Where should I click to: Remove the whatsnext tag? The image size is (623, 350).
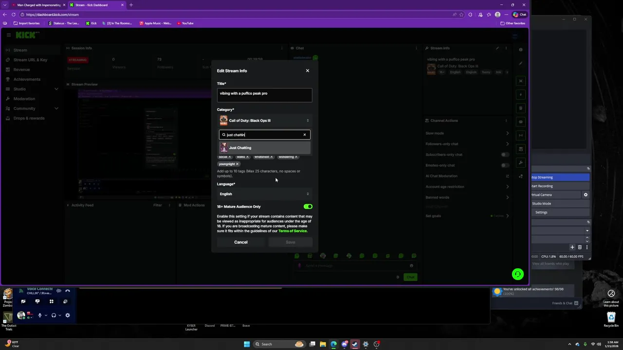click(272, 157)
